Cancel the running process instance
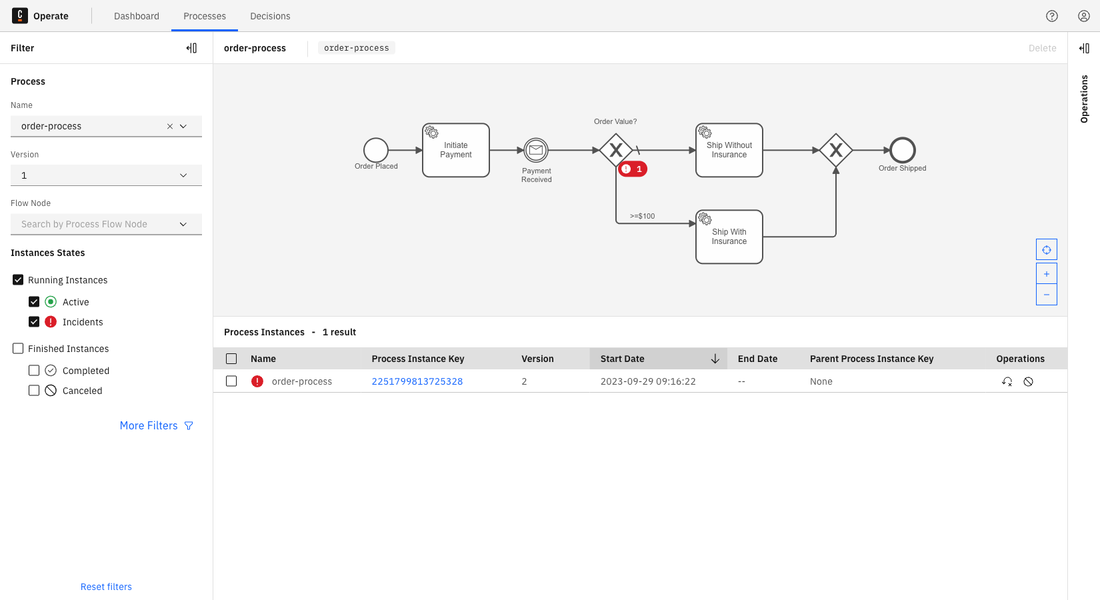 1029,381
